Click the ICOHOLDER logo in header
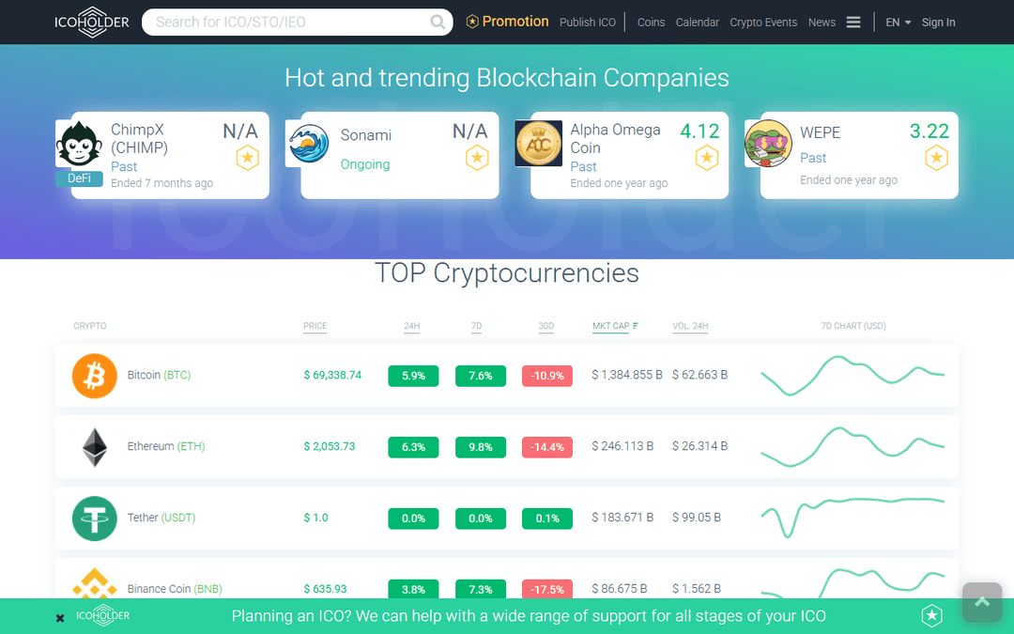 [x=92, y=22]
